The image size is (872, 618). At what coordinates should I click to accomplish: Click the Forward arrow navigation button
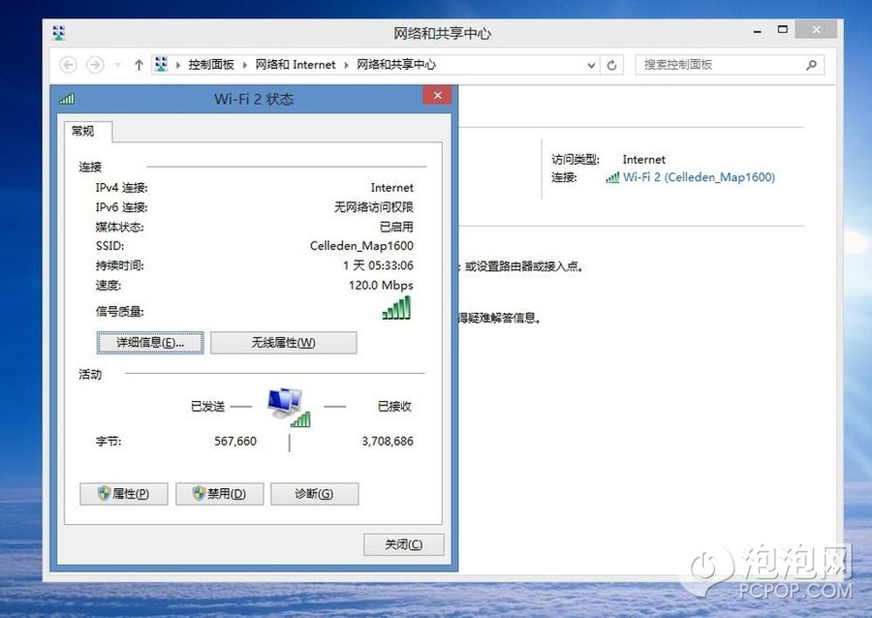coord(95,65)
